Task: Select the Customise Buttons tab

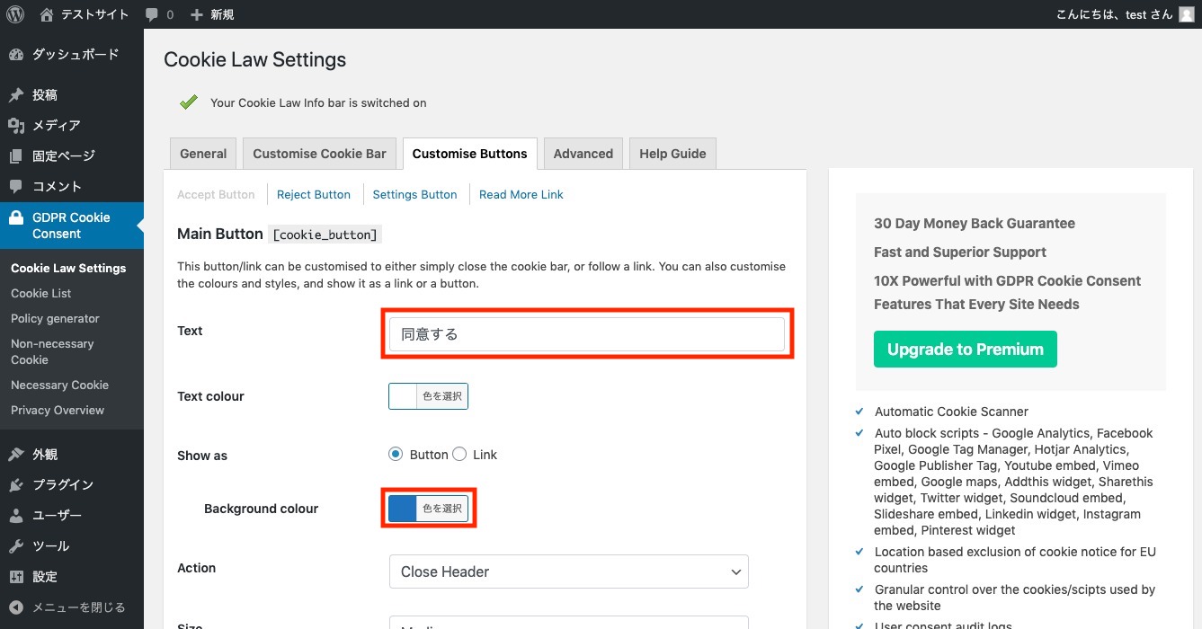Action: (x=470, y=154)
